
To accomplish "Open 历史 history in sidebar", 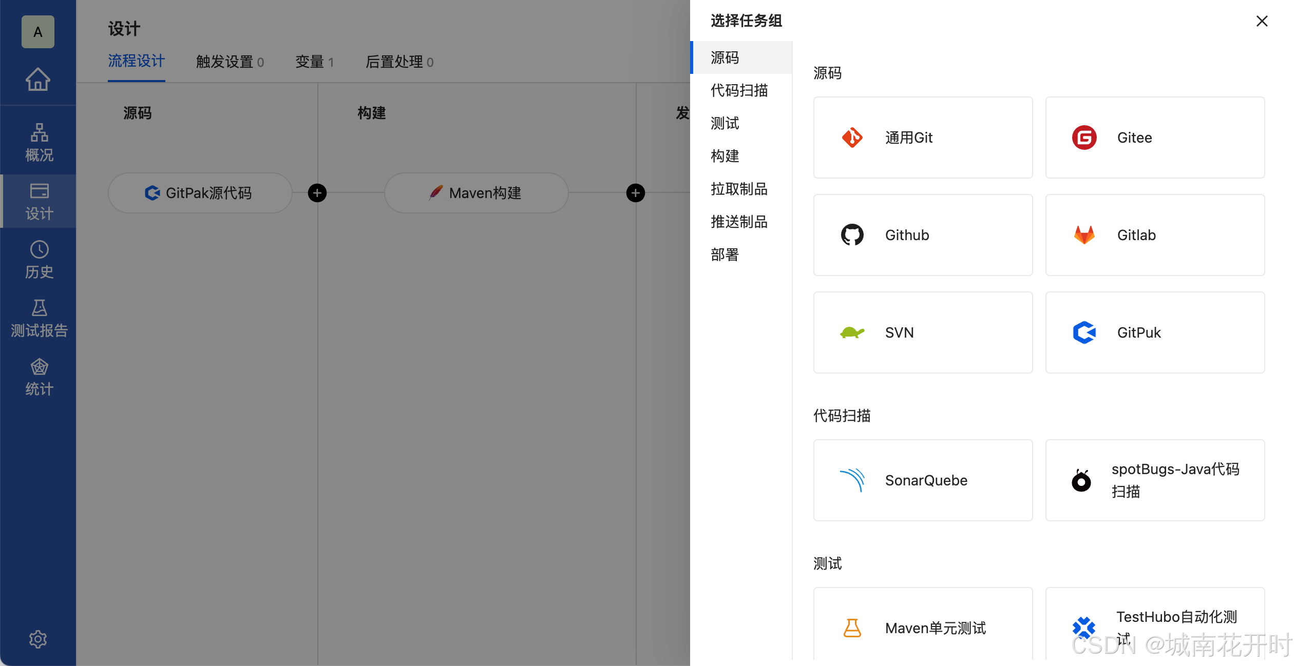I will (39, 260).
